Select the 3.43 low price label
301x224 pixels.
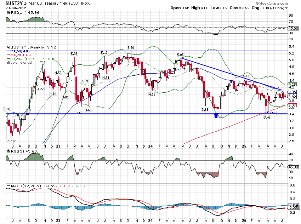(267, 117)
